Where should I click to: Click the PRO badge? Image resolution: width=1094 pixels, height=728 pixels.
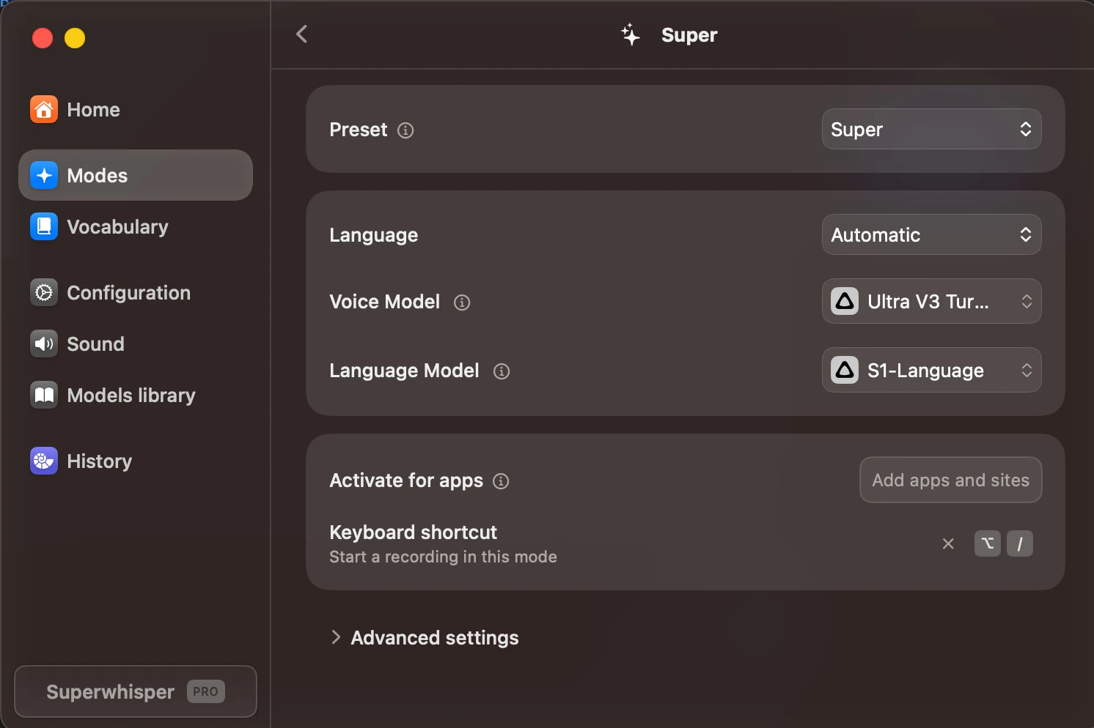point(205,691)
